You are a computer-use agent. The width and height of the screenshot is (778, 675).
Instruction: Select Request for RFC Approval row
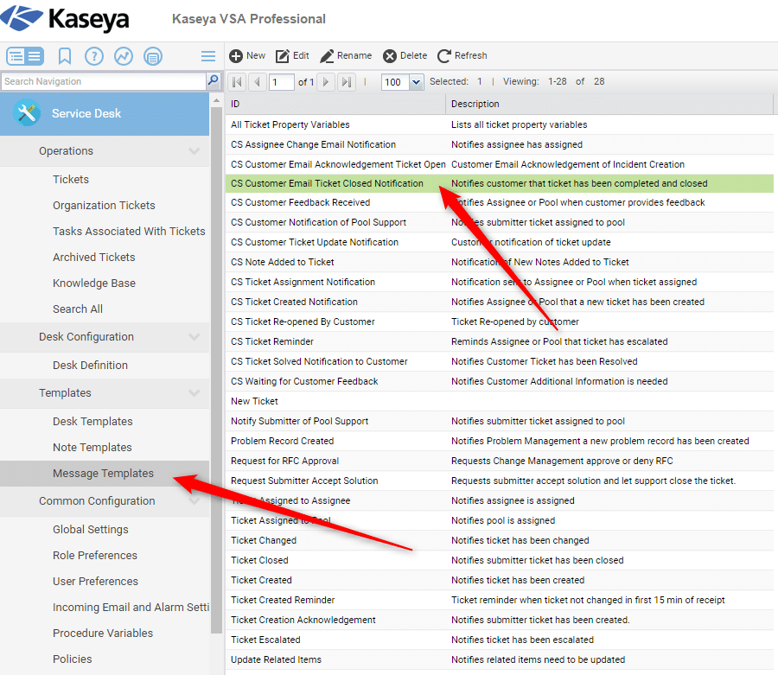[x=500, y=461]
